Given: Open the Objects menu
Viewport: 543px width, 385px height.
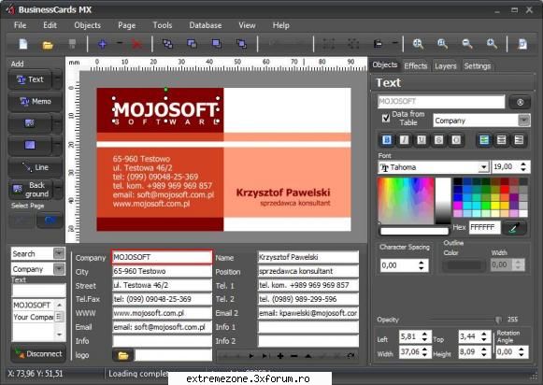Looking at the screenshot, I should tap(87, 25).
